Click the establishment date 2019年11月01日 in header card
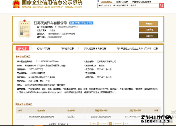 click(x=55, y=37)
